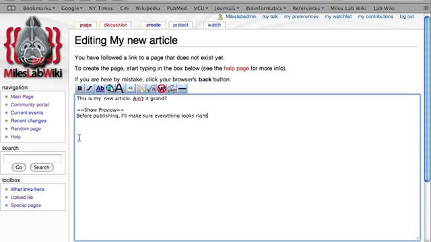Open my preferences link
The image size is (431, 242).
[301, 17]
